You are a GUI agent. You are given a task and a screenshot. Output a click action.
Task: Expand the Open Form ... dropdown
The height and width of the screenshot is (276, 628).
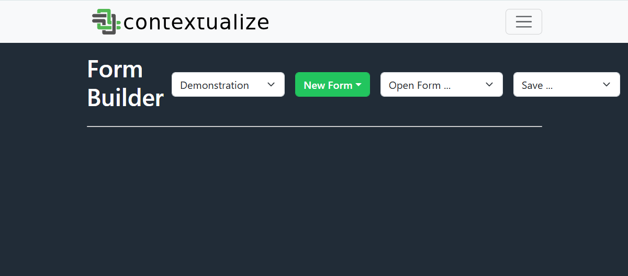pos(442,84)
